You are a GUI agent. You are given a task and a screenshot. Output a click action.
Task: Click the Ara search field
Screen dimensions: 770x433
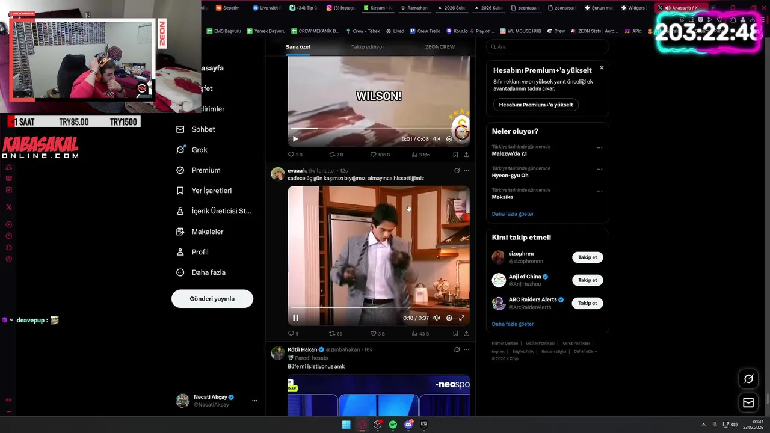547,46
